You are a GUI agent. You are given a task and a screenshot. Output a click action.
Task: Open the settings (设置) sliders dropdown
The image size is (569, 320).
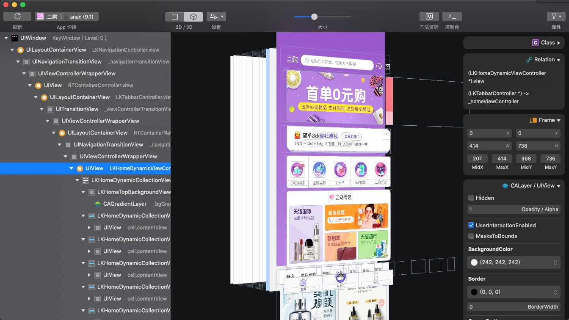(x=216, y=17)
